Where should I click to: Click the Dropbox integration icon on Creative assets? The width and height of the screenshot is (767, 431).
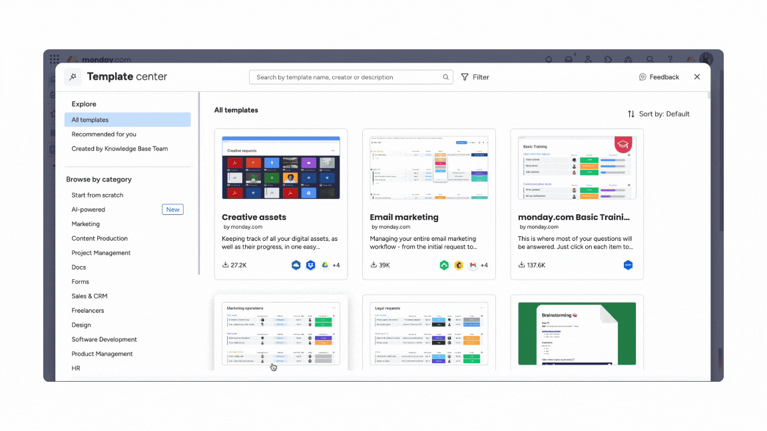pos(310,265)
